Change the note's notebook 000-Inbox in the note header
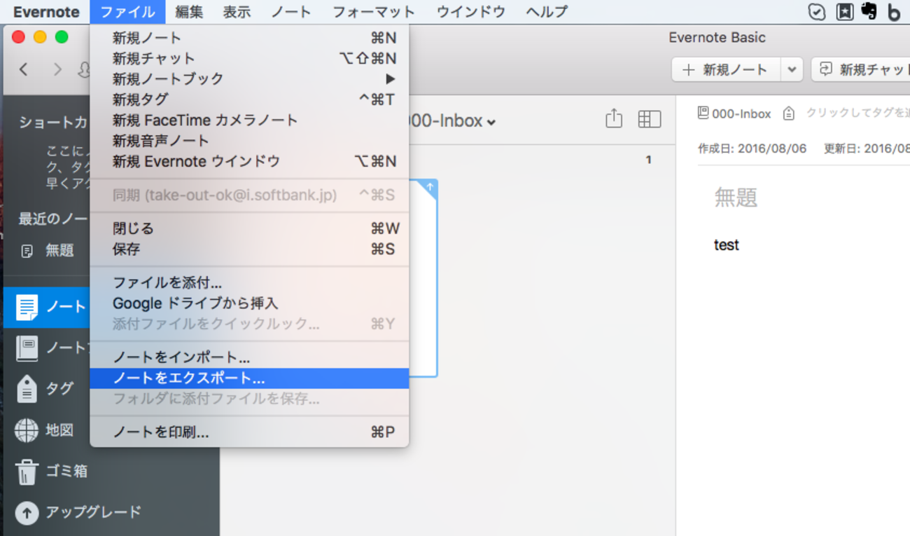 [x=735, y=114]
